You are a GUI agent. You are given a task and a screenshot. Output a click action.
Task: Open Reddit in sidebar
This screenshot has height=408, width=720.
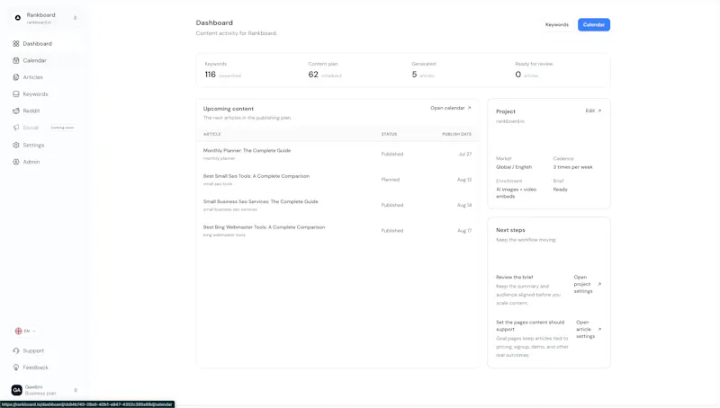pyautogui.click(x=43, y=111)
